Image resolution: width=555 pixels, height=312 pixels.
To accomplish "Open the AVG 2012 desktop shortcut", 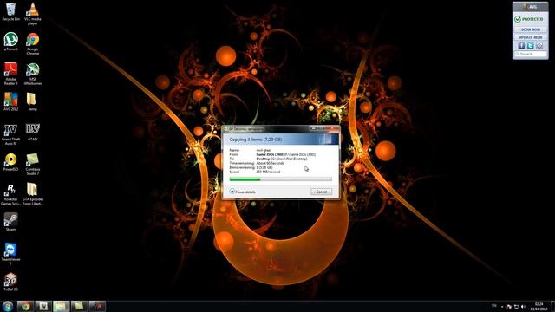I will pos(11,101).
